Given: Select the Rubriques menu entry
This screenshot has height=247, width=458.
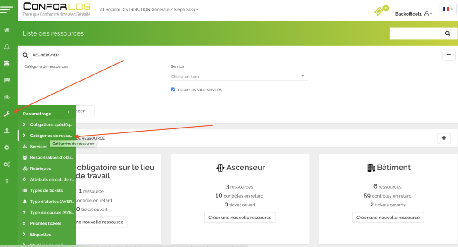Looking at the screenshot, I should (40, 169).
